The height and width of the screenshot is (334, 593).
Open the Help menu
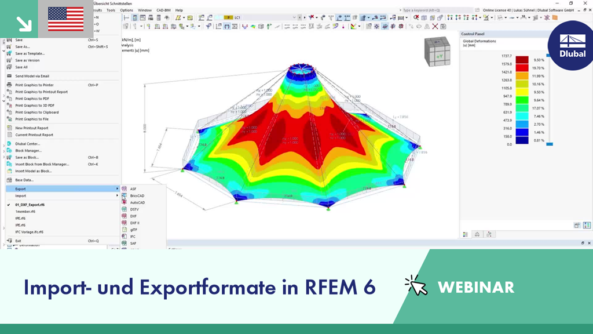pos(180,10)
